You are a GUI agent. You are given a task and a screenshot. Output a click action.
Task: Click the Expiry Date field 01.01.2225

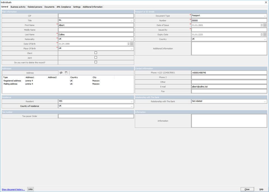[x=226, y=35]
